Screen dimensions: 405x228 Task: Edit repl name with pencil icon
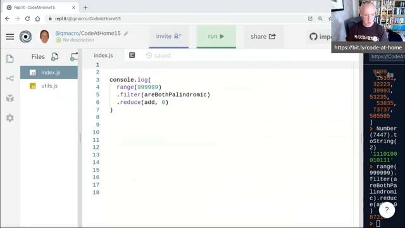pos(126,34)
